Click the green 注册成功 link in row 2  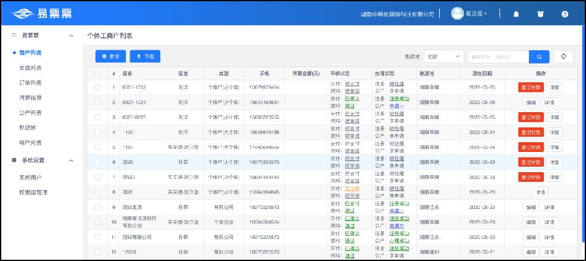tap(399, 99)
